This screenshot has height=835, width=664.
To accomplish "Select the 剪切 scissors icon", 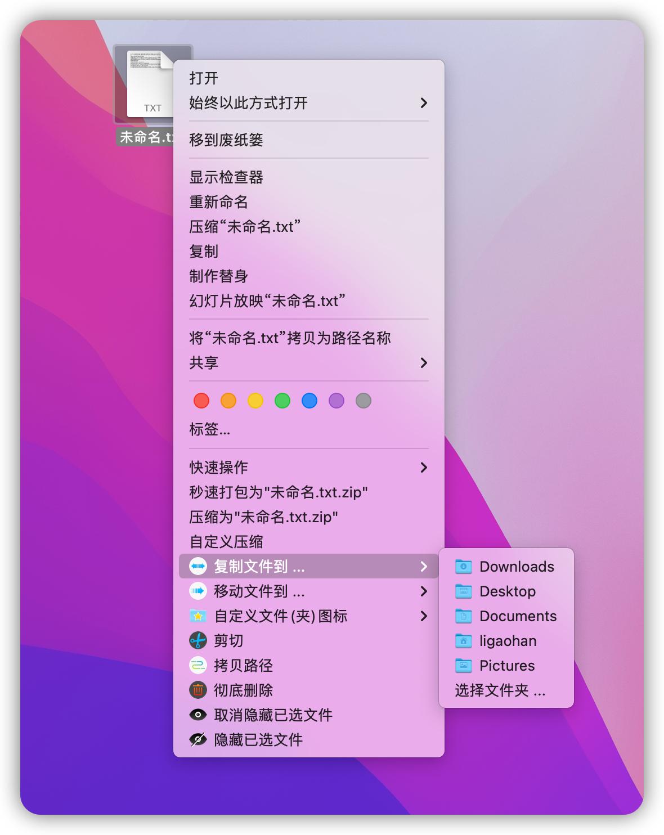I will coord(198,640).
